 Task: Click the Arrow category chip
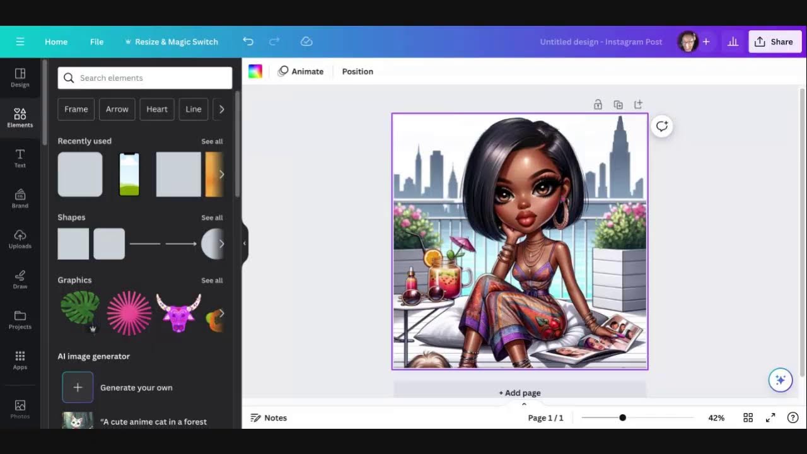(x=117, y=109)
